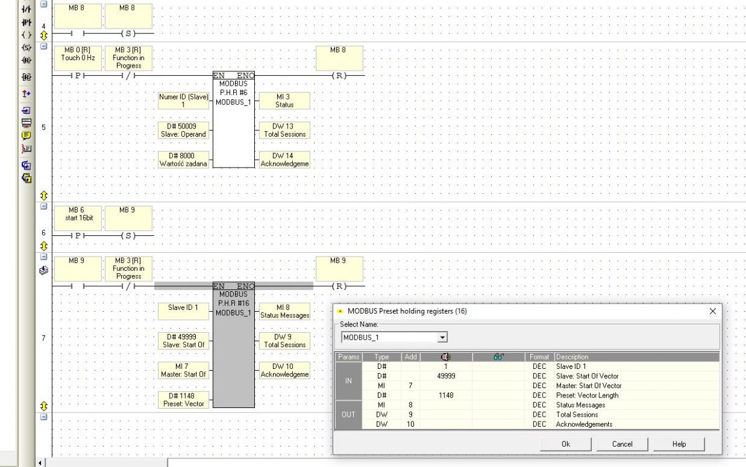Viewport: 746px width, 467px height.
Task: Click the yellow move arrow of rung 4
Action: 44,35
